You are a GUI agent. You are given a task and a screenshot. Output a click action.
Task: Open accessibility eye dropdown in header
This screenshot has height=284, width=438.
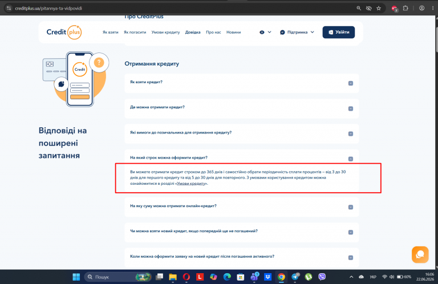(x=265, y=32)
